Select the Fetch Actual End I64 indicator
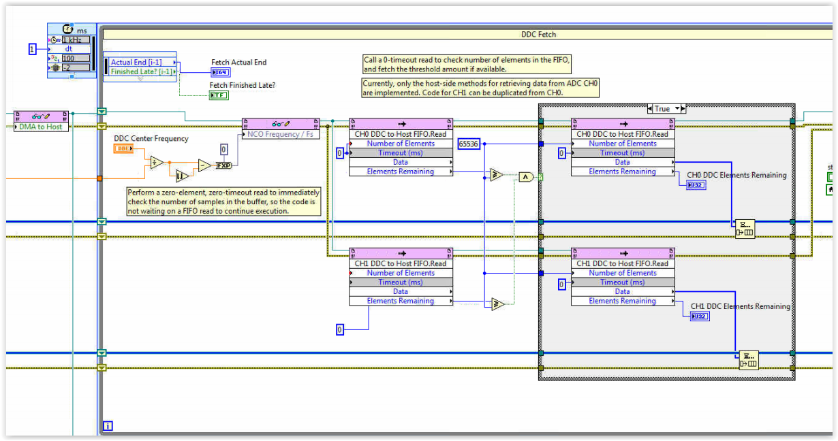 tap(221, 71)
